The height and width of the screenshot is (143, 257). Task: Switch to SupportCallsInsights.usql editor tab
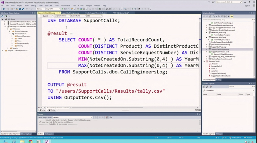click(x=70, y=13)
